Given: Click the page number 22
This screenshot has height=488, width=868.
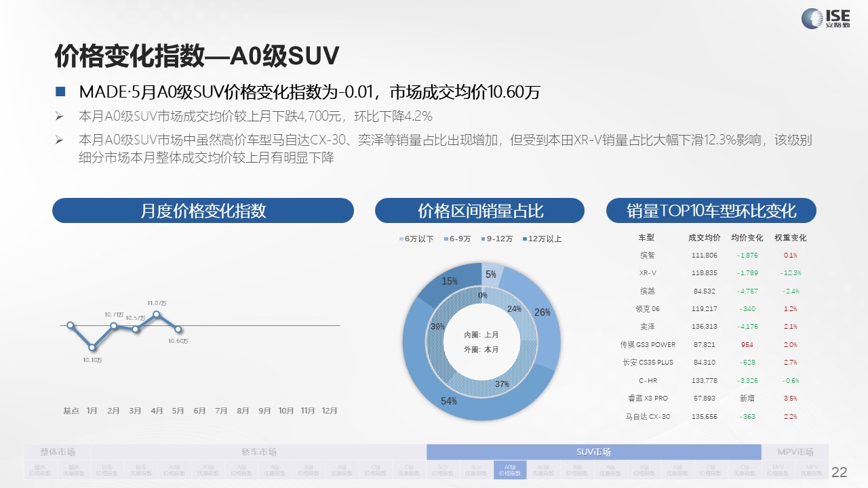Looking at the screenshot, I should click(840, 472).
